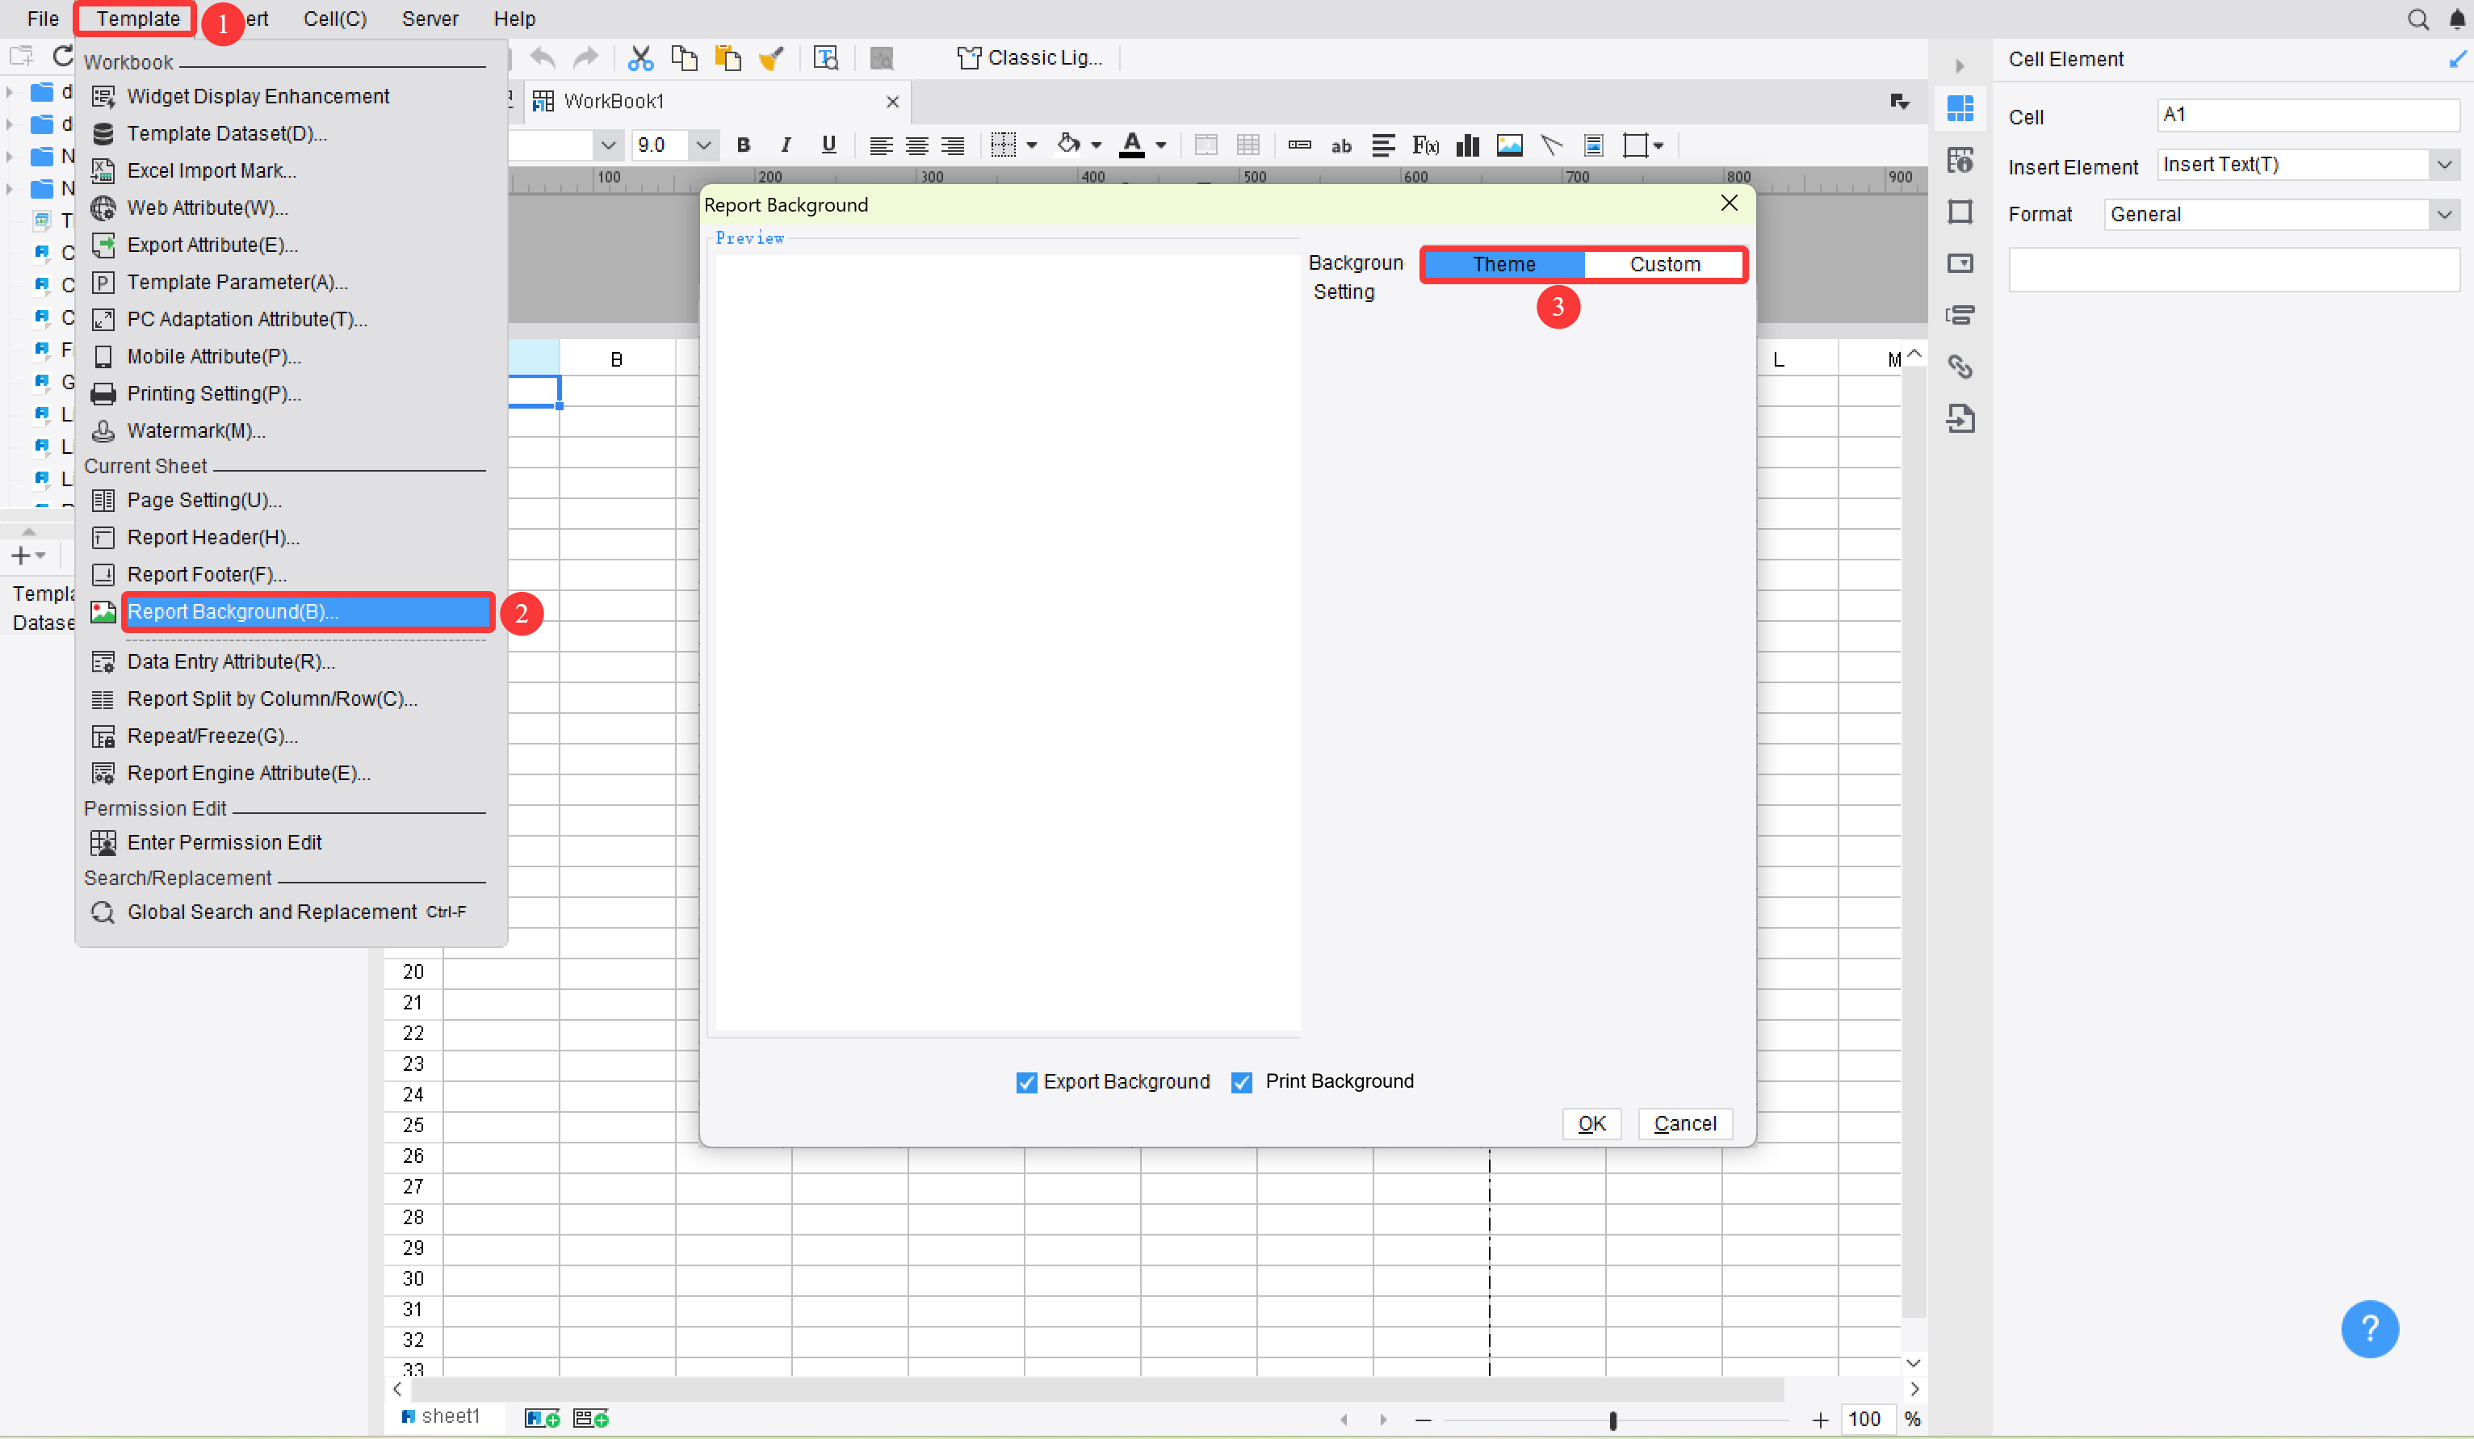2474x1439 pixels.
Task: Open the font size dropdown
Action: tap(703, 145)
